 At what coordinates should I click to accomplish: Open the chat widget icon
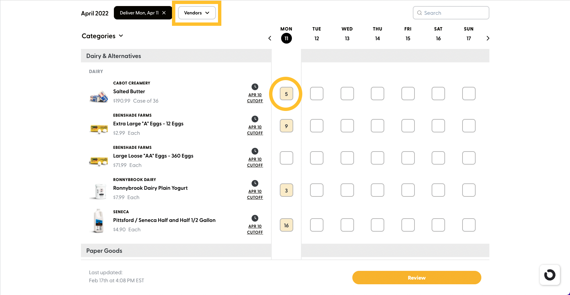tap(550, 275)
